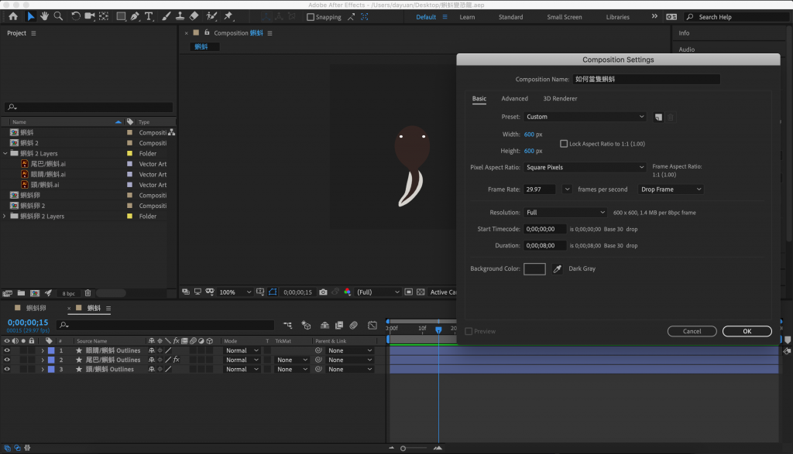Select the Brush tool
This screenshot has width=793, height=454.
(165, 16)
